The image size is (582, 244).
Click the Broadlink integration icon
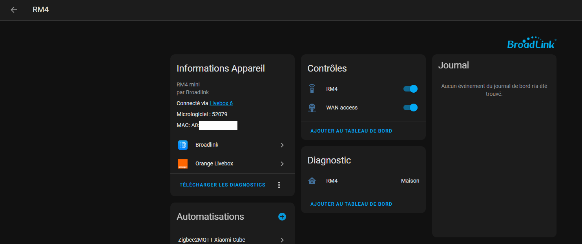[x=183, y=145]
